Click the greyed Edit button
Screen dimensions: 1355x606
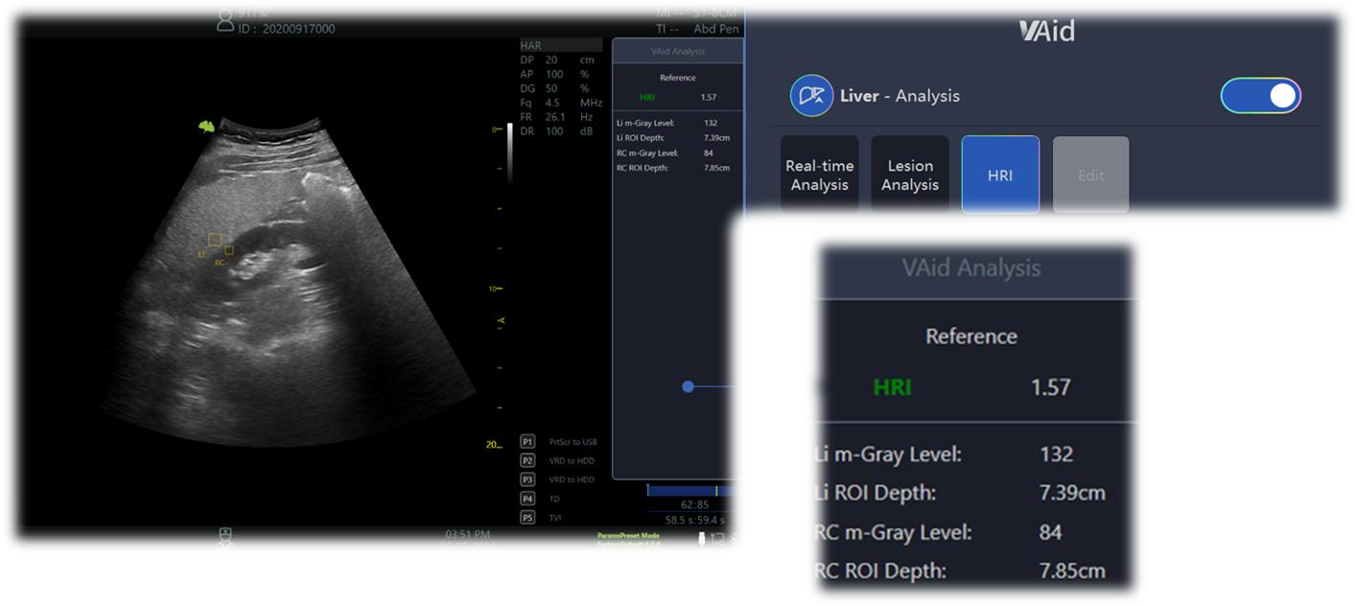pyautogui.click(x=1091, y=175)
